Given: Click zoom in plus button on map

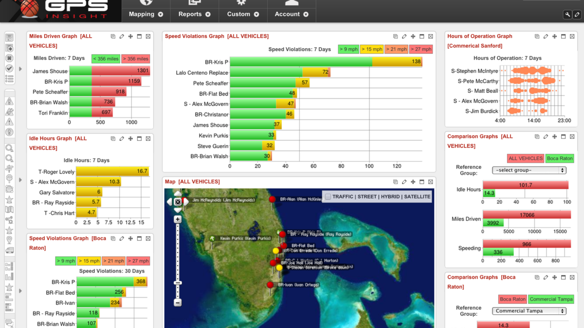Looking at the screenshot, I should (x=178, y=220).
